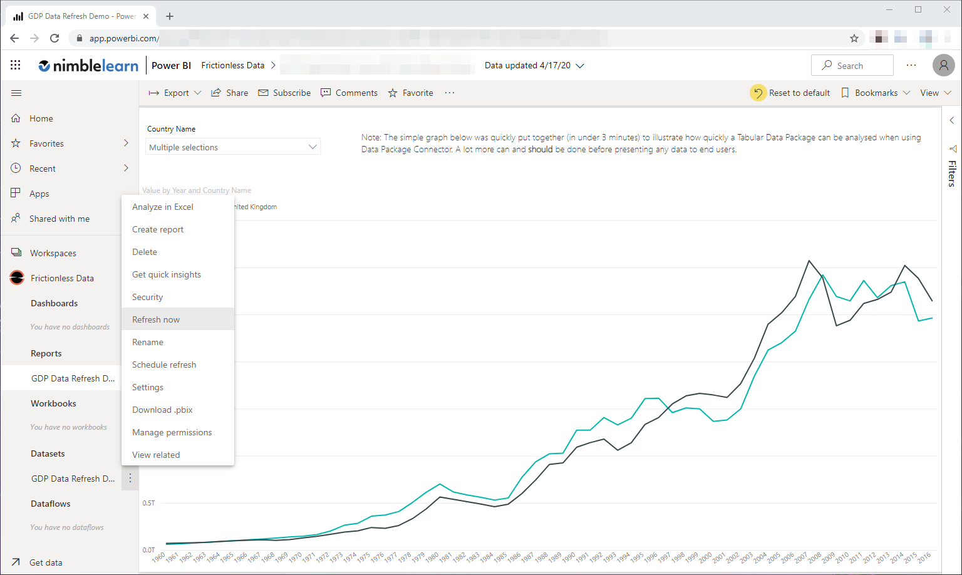Open more options ellipsis beside Search

click(911, 65)
